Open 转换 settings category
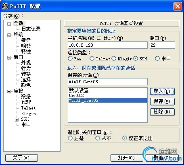The image size is (184, 165). coord(26,74)
